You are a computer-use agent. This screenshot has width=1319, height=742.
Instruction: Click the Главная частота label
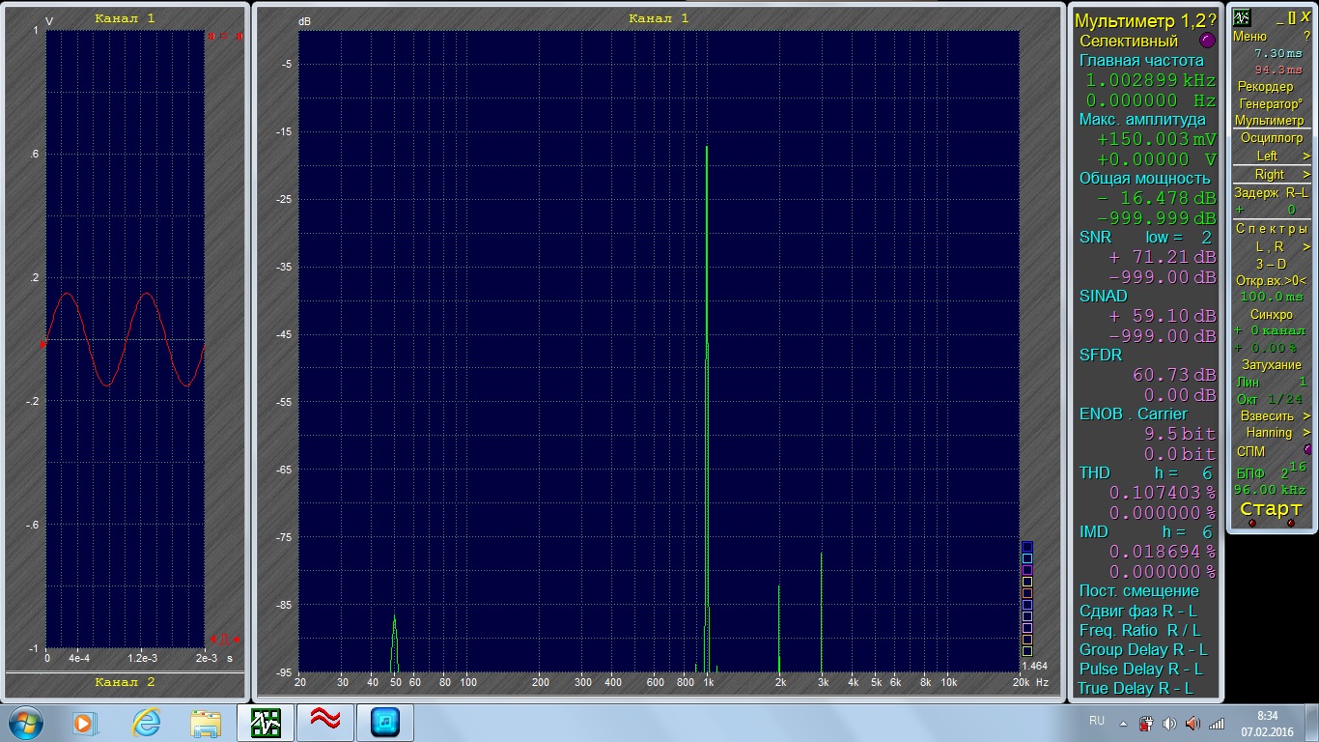pyautogui.click(x=1141, y=61)
